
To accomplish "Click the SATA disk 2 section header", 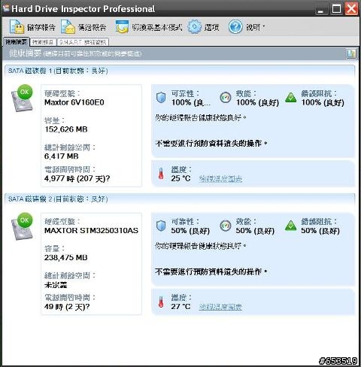I will pos(180,199).
